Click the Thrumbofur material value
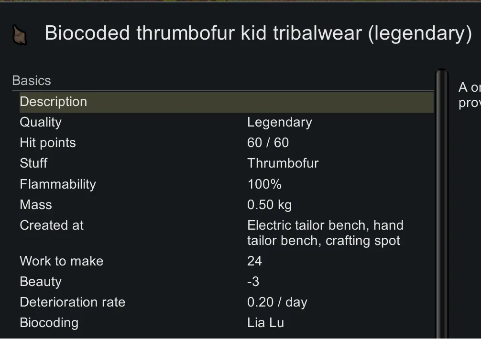The width and height of the screenshot is (481, 339). click(x=283, y=163)
